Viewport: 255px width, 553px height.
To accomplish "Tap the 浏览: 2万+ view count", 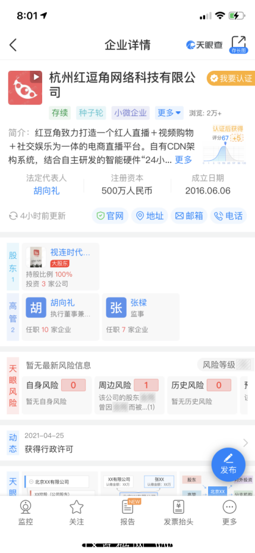I will (205, 113).
